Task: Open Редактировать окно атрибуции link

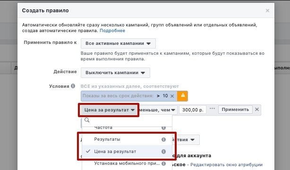Action: pyautogui.click(x=226, y=165)
